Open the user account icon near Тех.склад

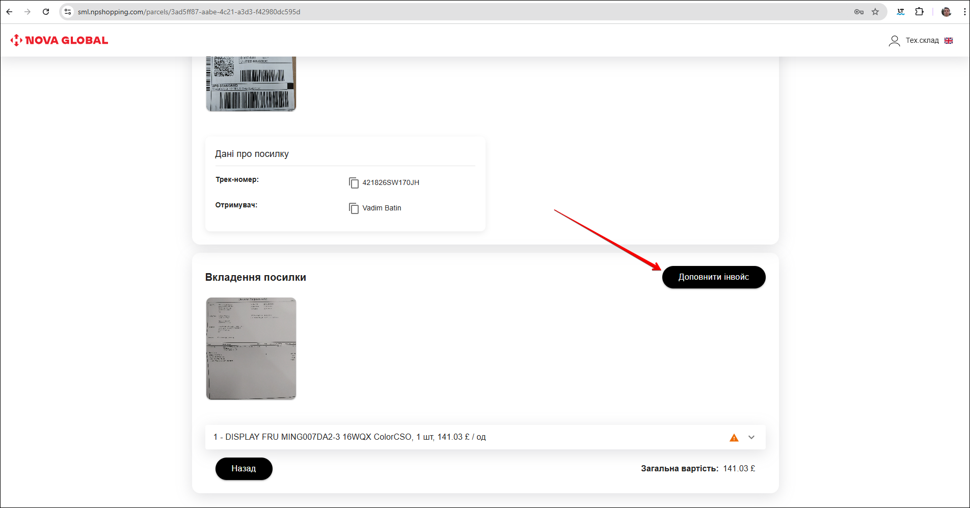click(x=894, y=41)
